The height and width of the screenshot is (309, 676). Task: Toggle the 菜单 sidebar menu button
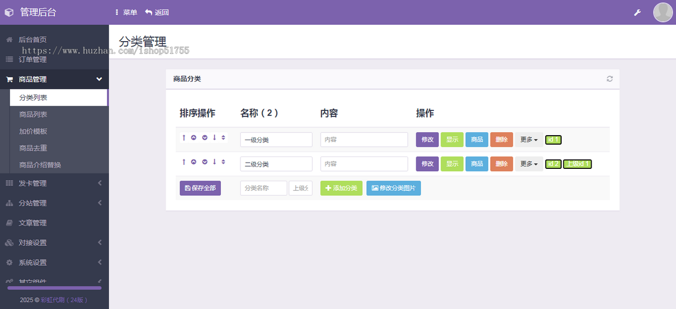pyautogui.click(x=126, y=12)
